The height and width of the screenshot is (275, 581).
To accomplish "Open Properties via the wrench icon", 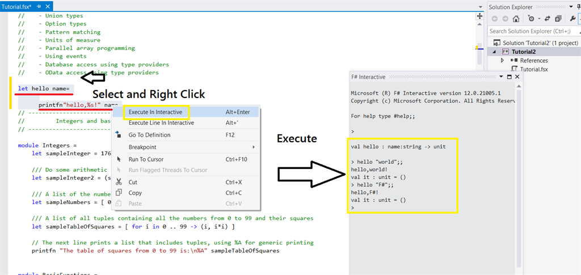I will tap(572, 19).
